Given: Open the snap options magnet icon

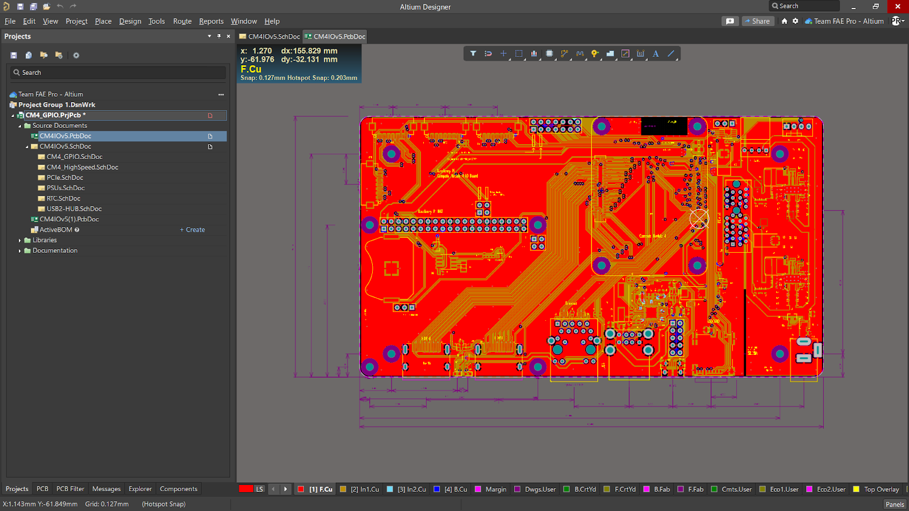Looking at the screenshot, I should [x=488, y=53].
